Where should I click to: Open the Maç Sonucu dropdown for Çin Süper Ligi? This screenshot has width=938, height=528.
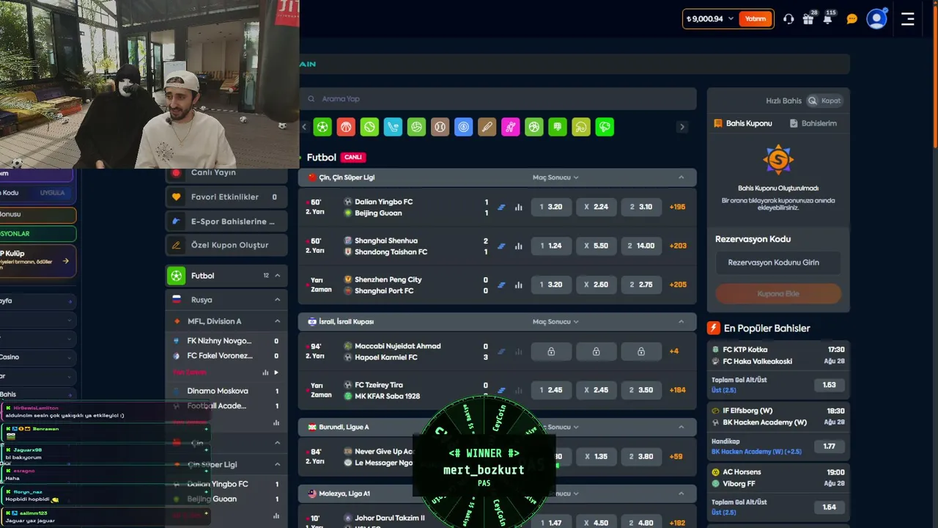tap(555, 177)
